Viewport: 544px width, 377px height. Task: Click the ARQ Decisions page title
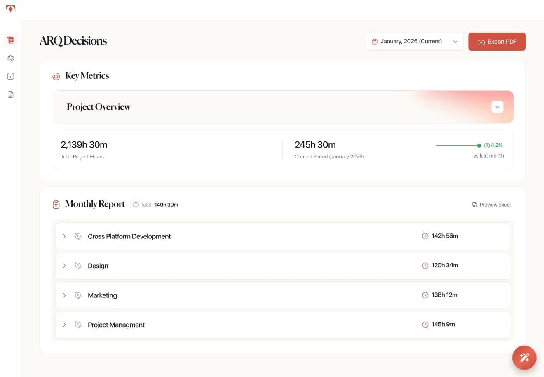[x=73, y=41]
